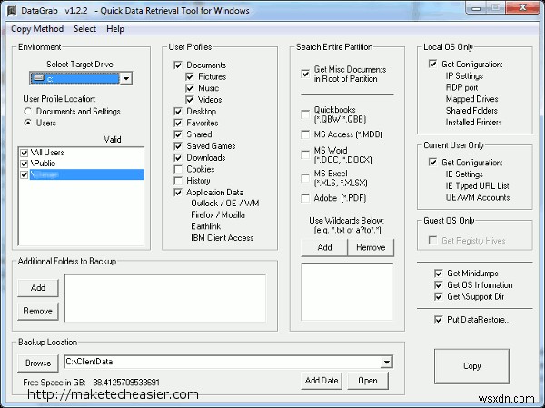Image resolution: width=545 pixels, height=408 pixels.
Task: Toggle the Shared checkbox
Action: point(178,134)
